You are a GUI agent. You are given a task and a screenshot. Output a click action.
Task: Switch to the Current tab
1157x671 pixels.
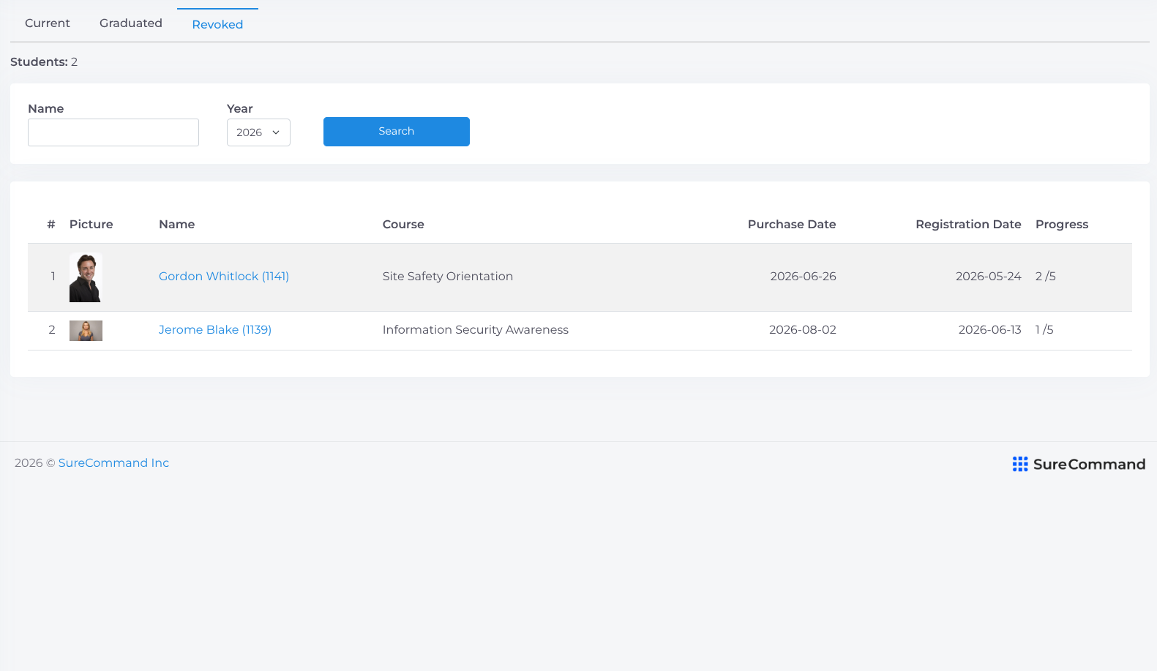click(x=48, y=23)
